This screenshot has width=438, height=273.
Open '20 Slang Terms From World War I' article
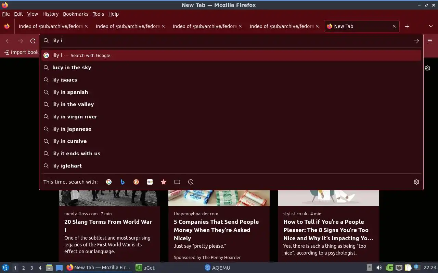[108, 226]
